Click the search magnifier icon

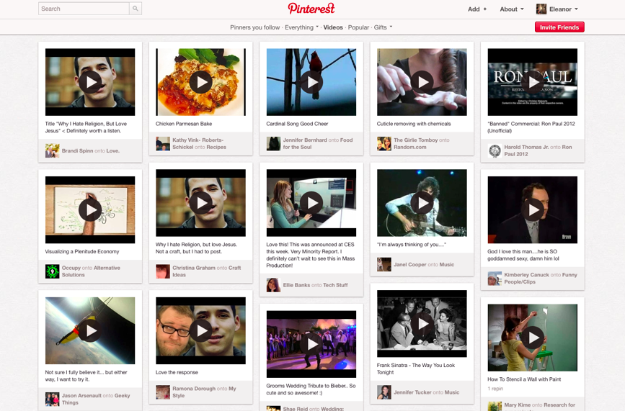136,9
